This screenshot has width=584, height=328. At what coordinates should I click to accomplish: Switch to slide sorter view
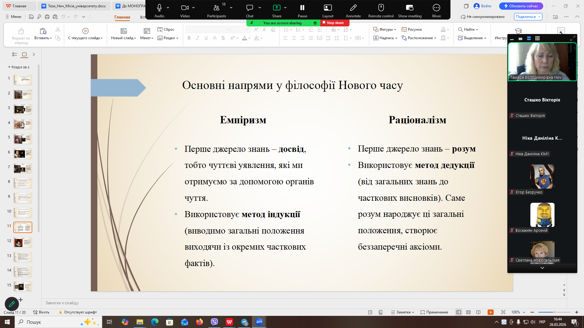click(x=468, y=312)
